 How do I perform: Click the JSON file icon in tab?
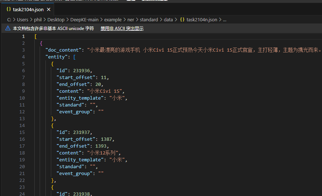[x=9, y=9]
